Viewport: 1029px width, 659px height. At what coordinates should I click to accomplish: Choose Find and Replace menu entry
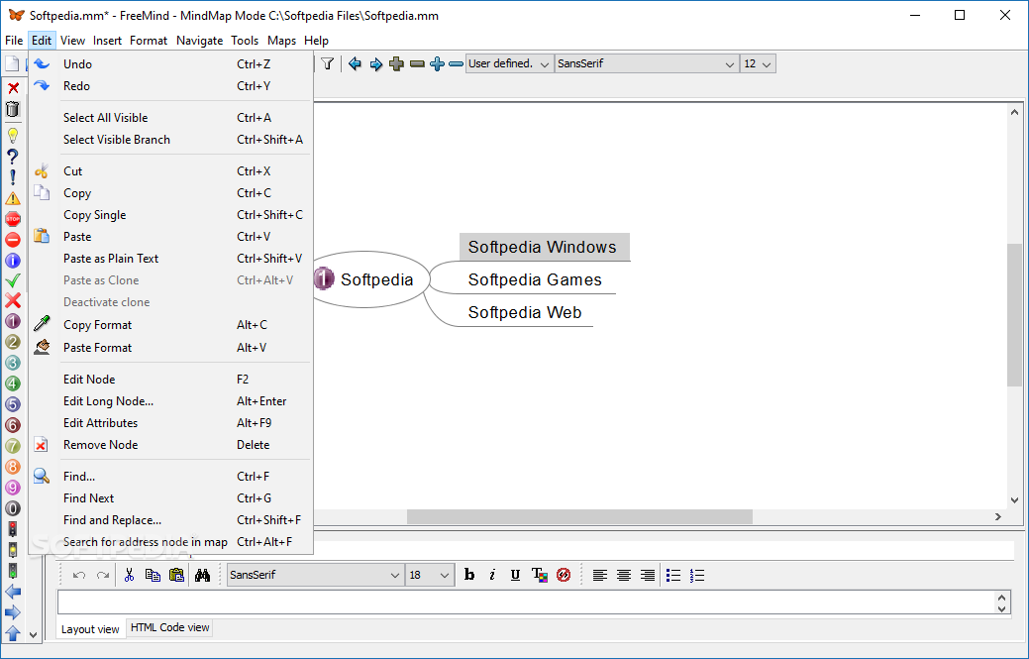click(x=170, y=520)
